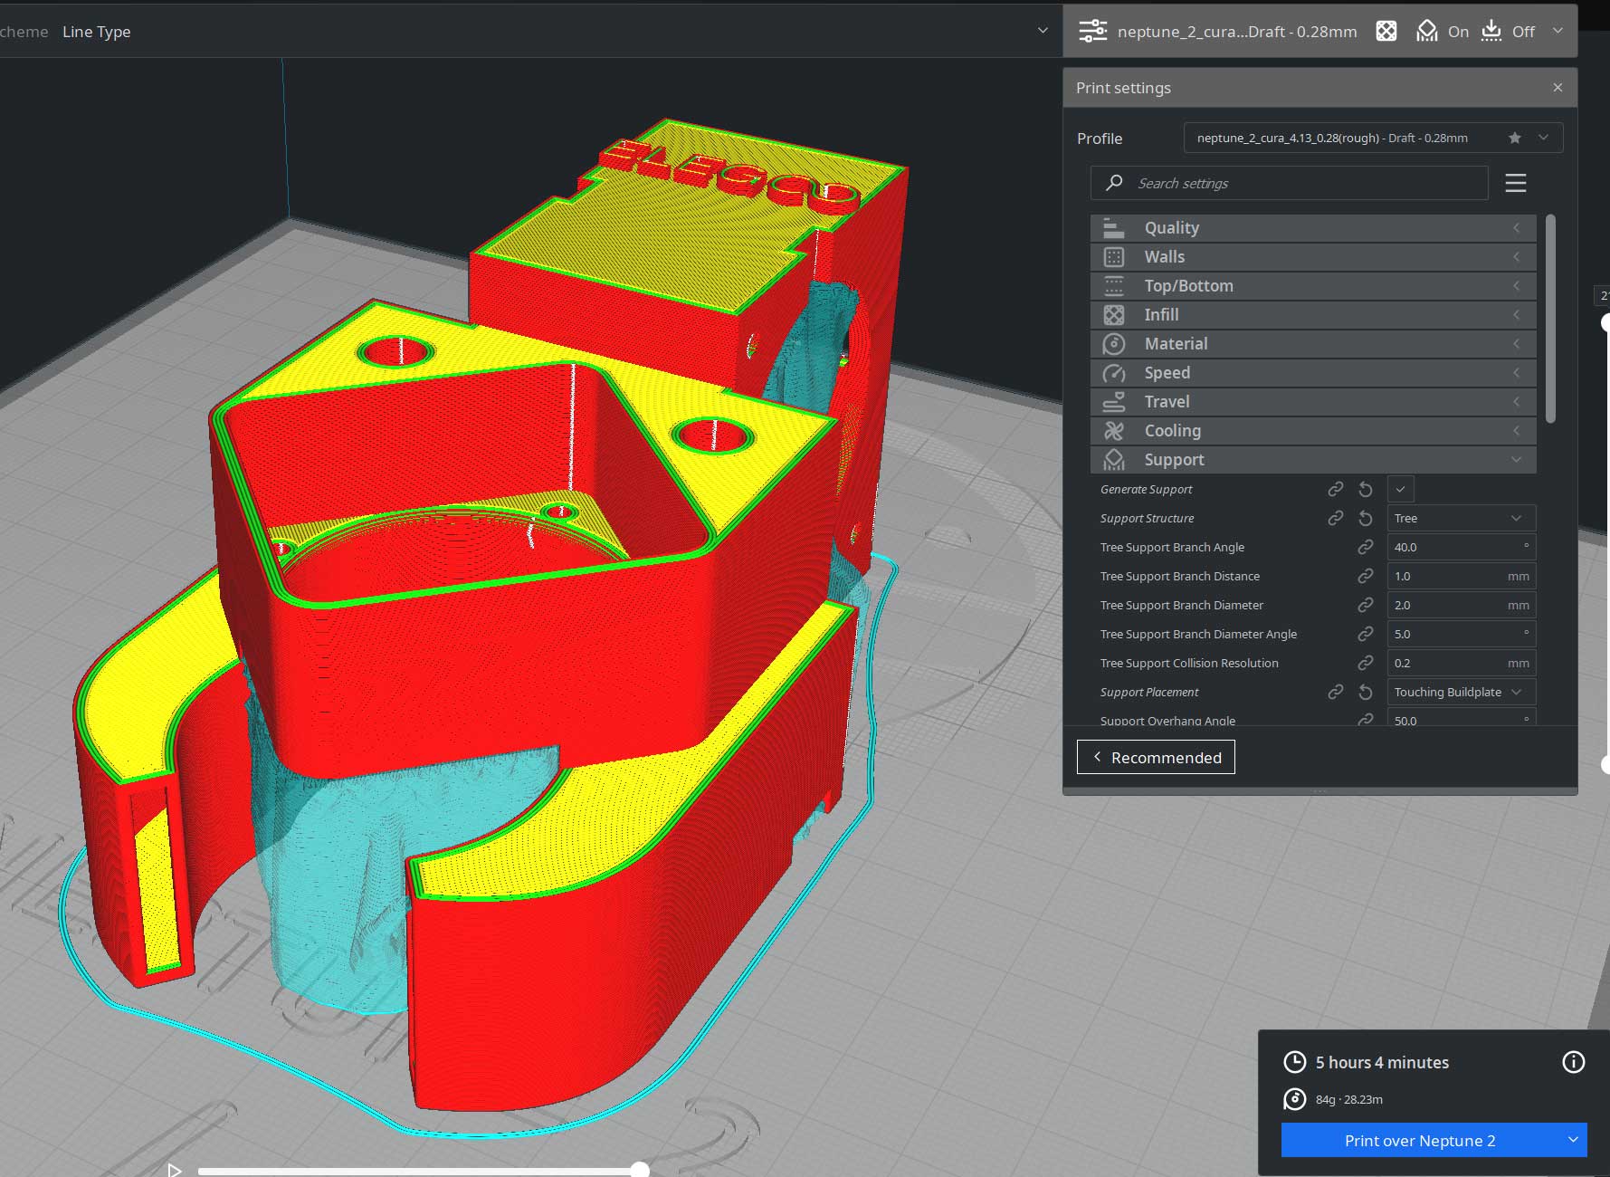The image size is (1610, 1177).
Task: Click Print over Neptune 2 button
Action: pos(1419,1141)
